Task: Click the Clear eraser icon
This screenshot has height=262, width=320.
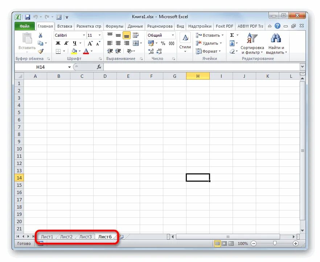Action: click(232, 51)
